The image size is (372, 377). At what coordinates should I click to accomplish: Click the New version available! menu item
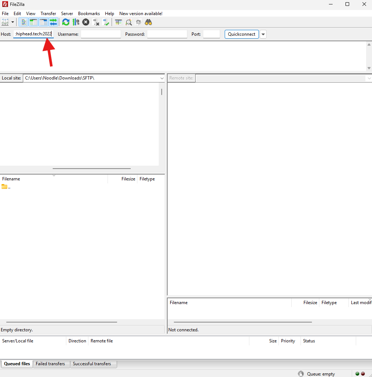click(x=141, y=14)
